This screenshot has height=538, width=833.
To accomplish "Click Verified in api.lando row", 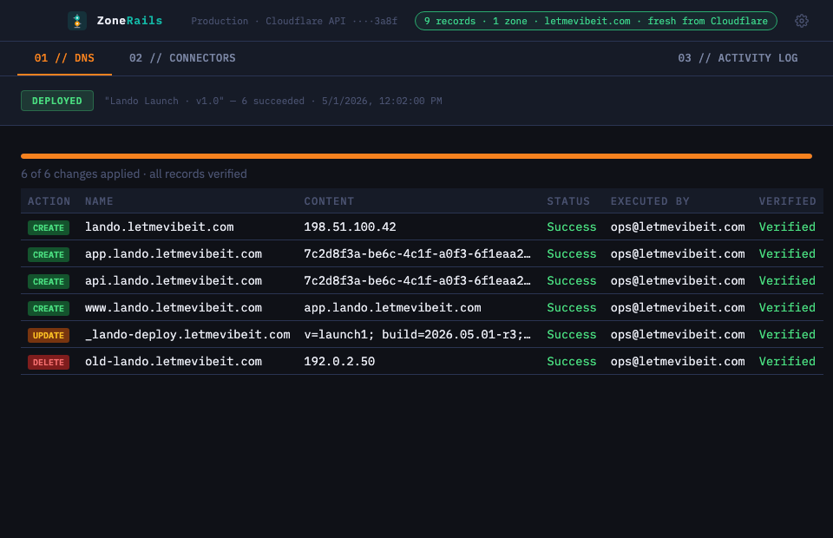I will coord(787,280).
